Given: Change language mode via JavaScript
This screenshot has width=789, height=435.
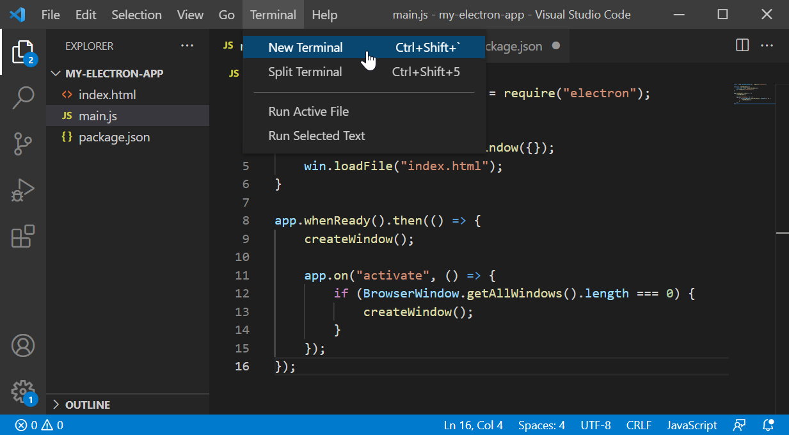Looking at the screenshot, I should pos(692,425).
